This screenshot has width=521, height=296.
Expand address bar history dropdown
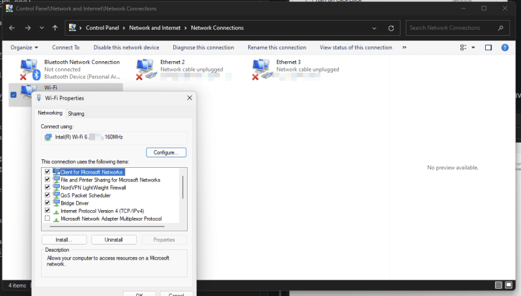[x=374, y=28]
